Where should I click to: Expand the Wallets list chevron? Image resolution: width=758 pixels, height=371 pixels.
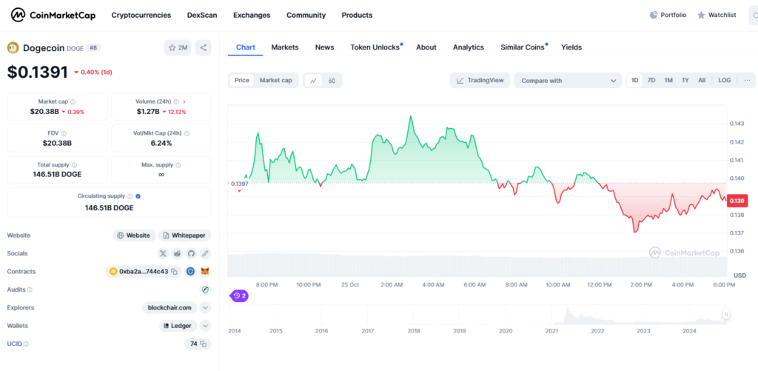[x=205, y=326]
